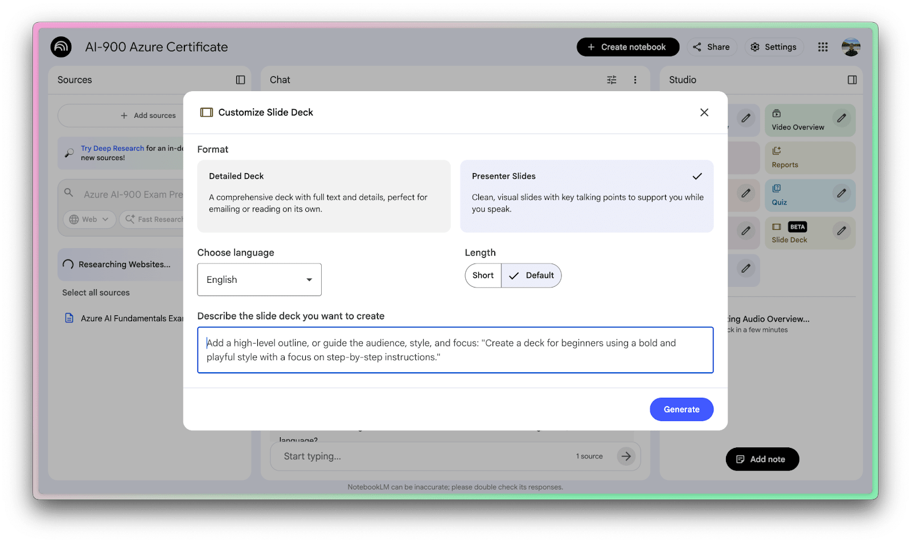Click the Researching Websites status
911x543 pixels.
124,264
